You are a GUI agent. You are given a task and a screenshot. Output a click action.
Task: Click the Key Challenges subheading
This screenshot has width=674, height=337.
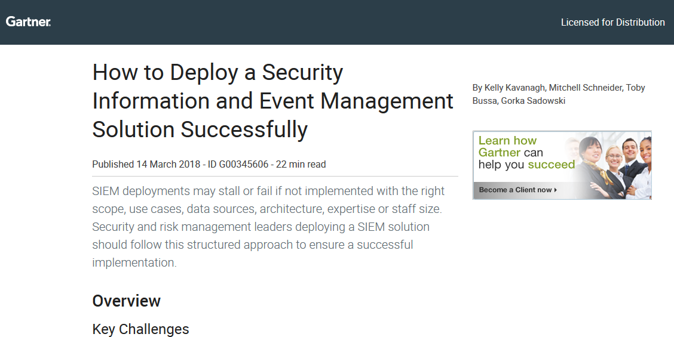[x=140, y=329]
